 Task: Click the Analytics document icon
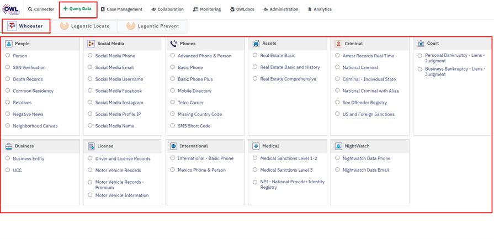point(310,9)
